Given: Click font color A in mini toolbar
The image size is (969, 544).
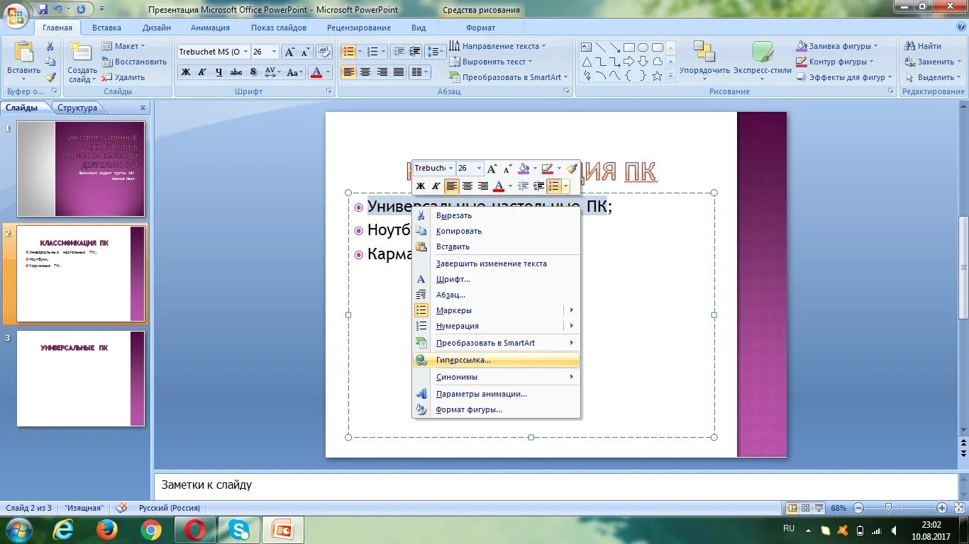Looking at the screenshot, I should [x=499, y=186].
